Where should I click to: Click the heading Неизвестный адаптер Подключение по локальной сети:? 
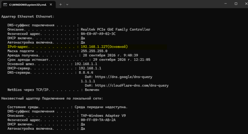coord(52,99)
